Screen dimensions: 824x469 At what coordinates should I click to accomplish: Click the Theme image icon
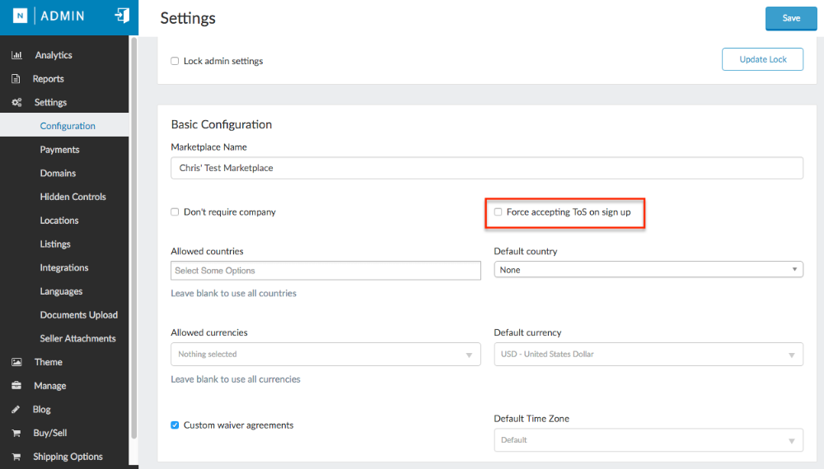pos(16,362)
